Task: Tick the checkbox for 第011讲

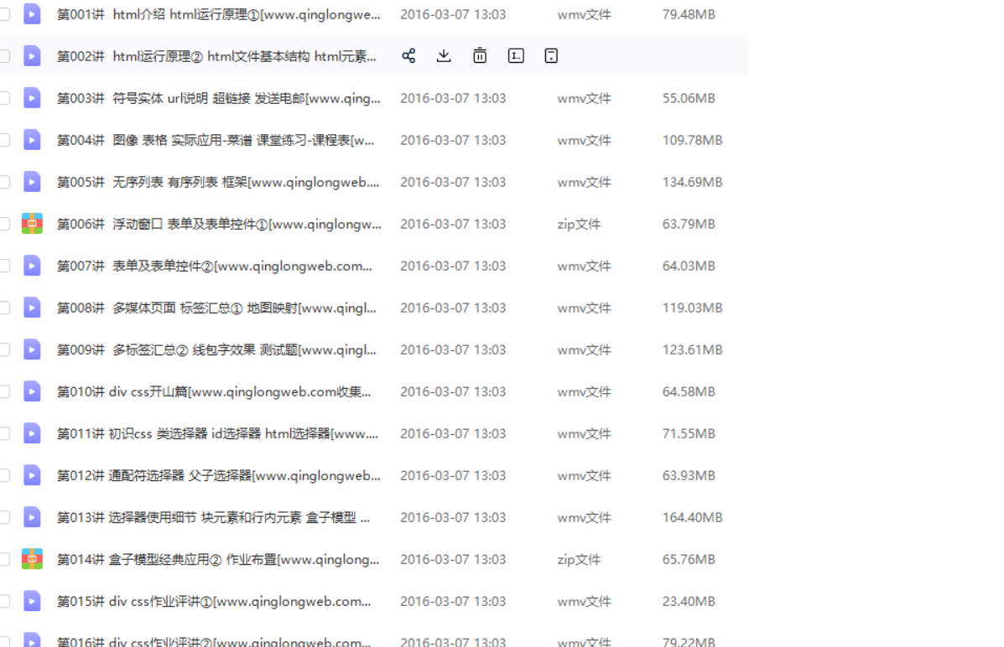Action: pyautogui.click(x=5, y=433)
